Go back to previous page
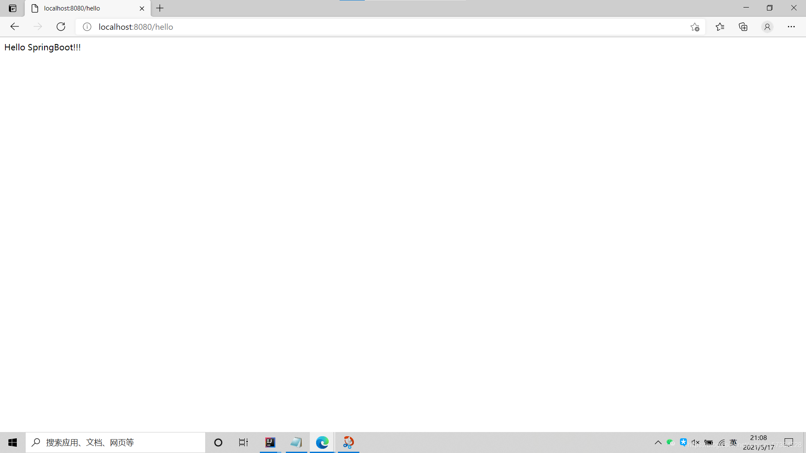The width and height of the screenshot is (806, 453). [15, 27]
